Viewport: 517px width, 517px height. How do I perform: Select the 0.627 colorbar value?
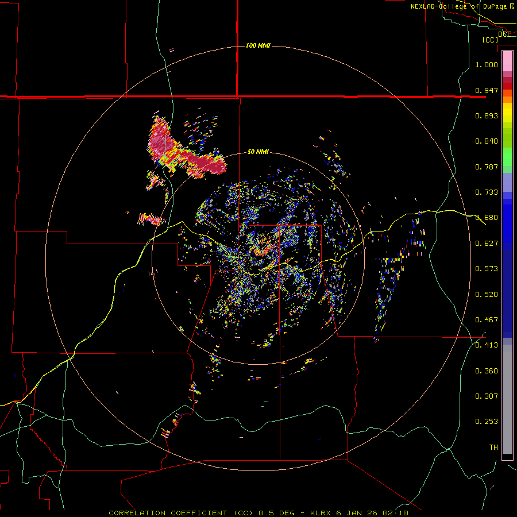click(x=487, y=244)
